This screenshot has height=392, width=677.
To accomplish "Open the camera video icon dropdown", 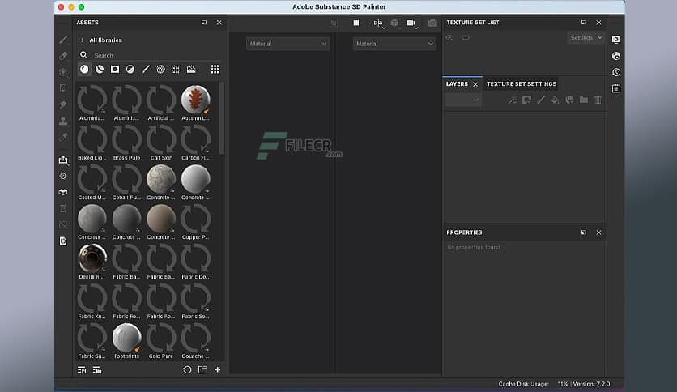I will click(x=412, y=23).
